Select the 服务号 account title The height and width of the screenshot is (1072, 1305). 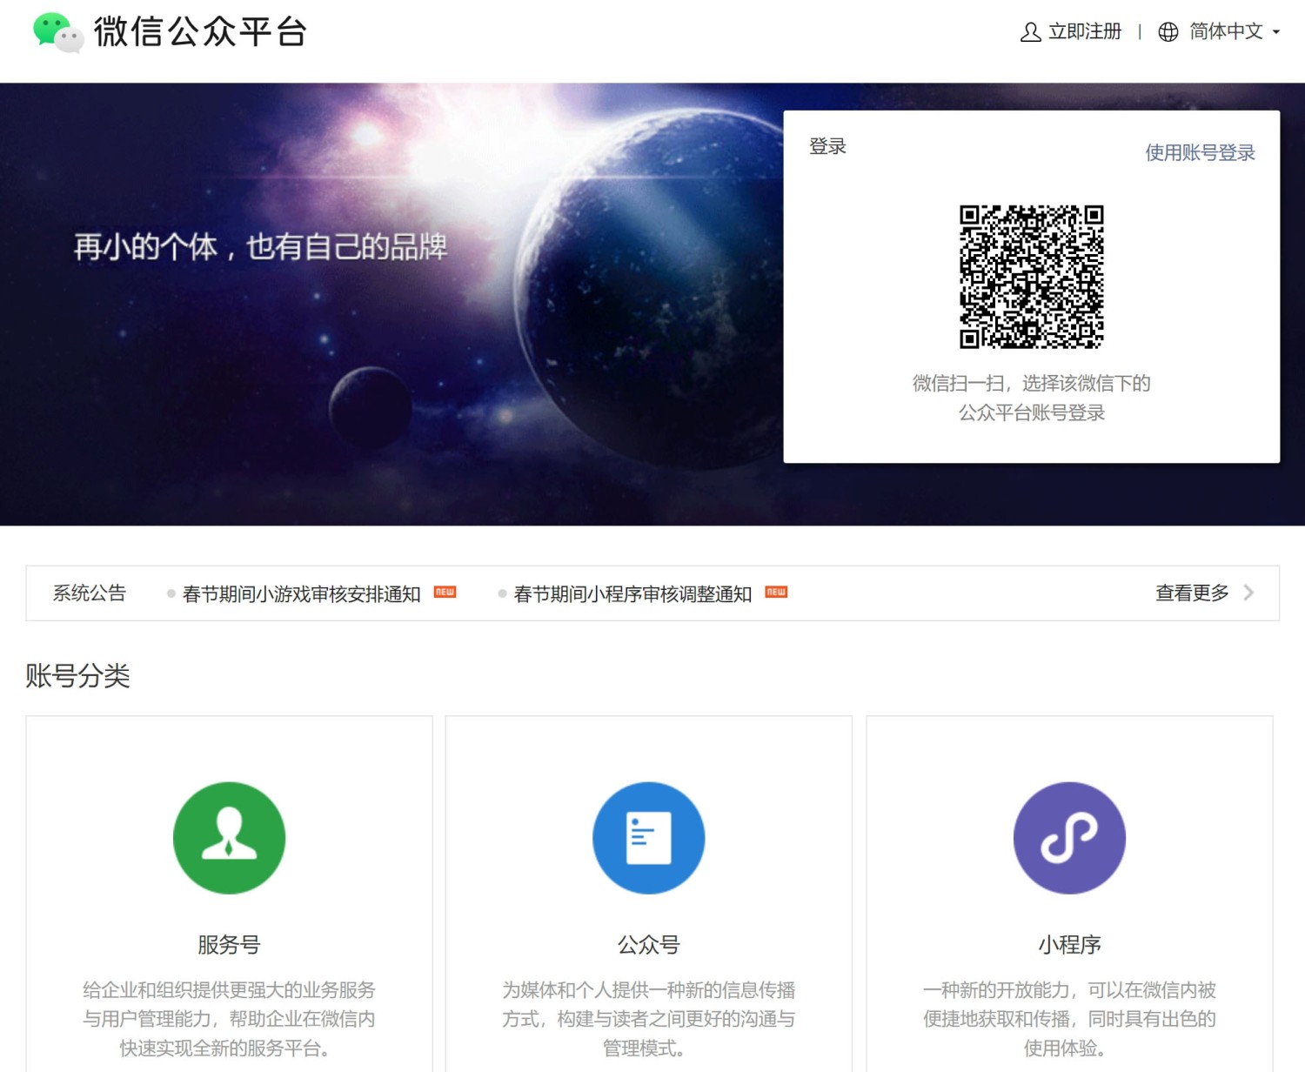coord(229,944)
